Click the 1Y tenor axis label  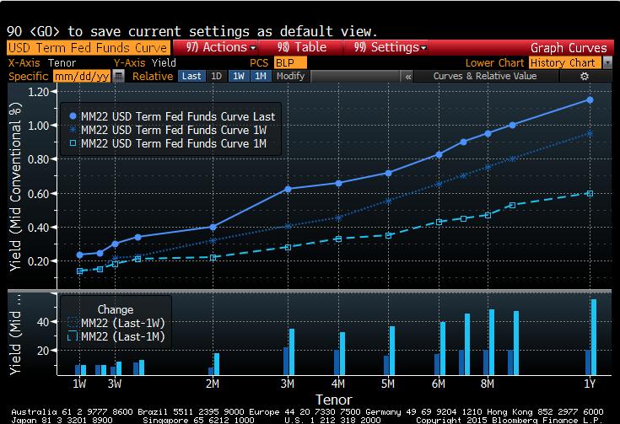point(590,384)
